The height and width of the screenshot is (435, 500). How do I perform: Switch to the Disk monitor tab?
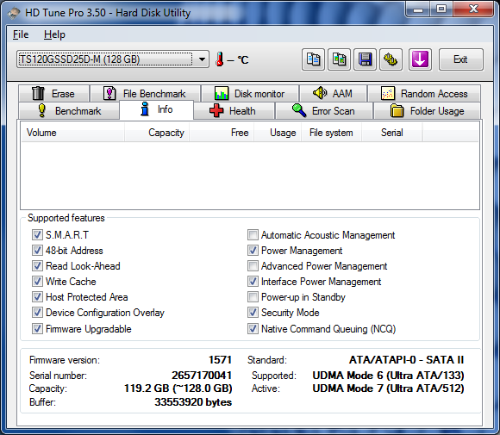[250, 93]
